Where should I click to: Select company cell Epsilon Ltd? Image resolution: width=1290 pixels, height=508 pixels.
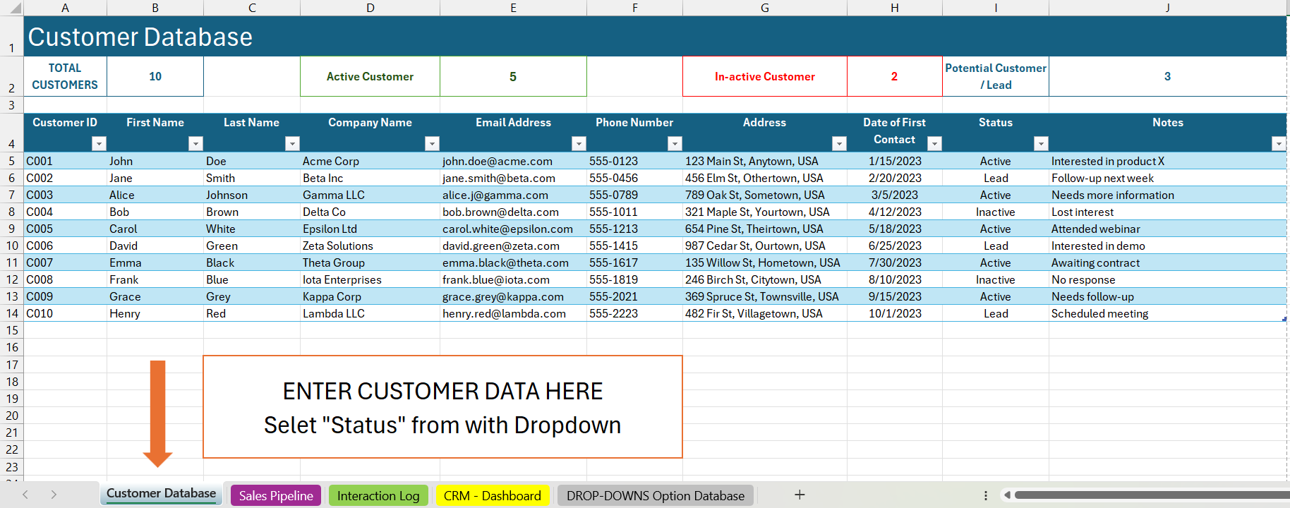tap(370, 229)
